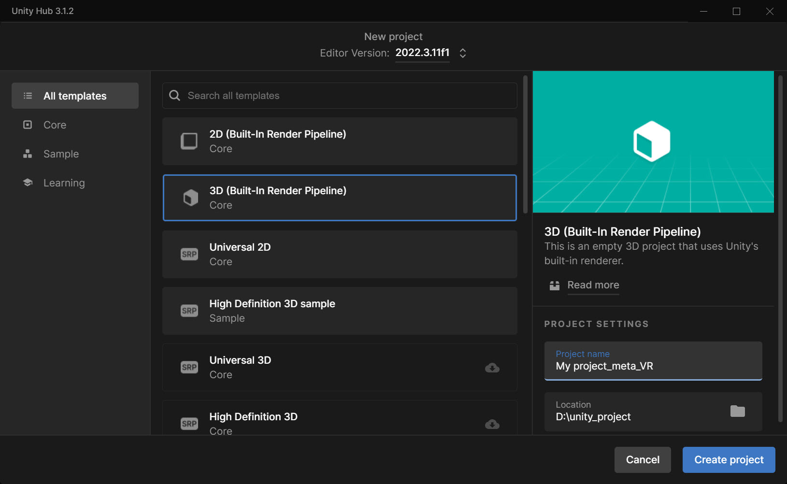787x484 pixels.
Task: Open the Location folder browse icon
Action: [x=737, y=411]
